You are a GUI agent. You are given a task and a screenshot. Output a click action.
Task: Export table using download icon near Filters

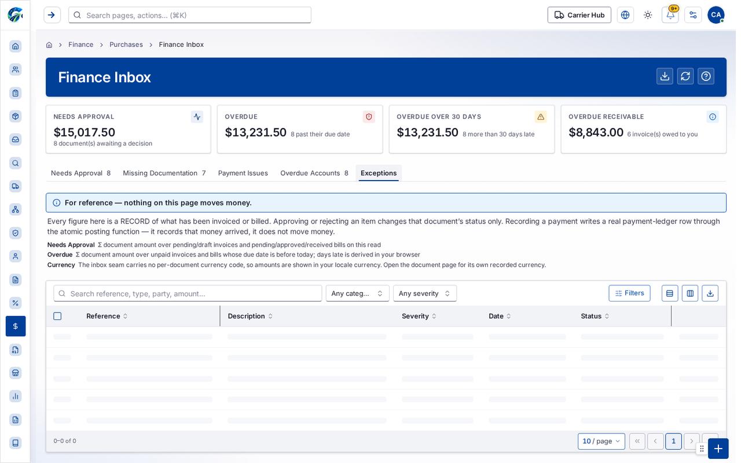click(x=710, y=293)
